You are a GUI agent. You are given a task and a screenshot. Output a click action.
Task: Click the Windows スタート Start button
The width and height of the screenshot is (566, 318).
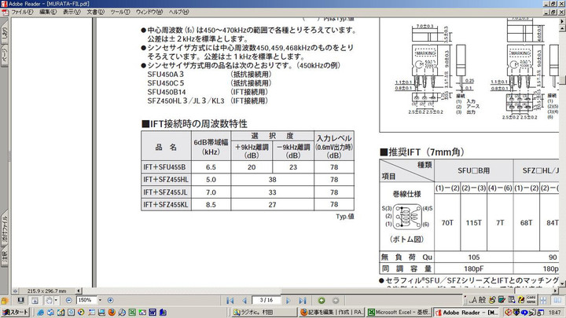click(16, 312)
